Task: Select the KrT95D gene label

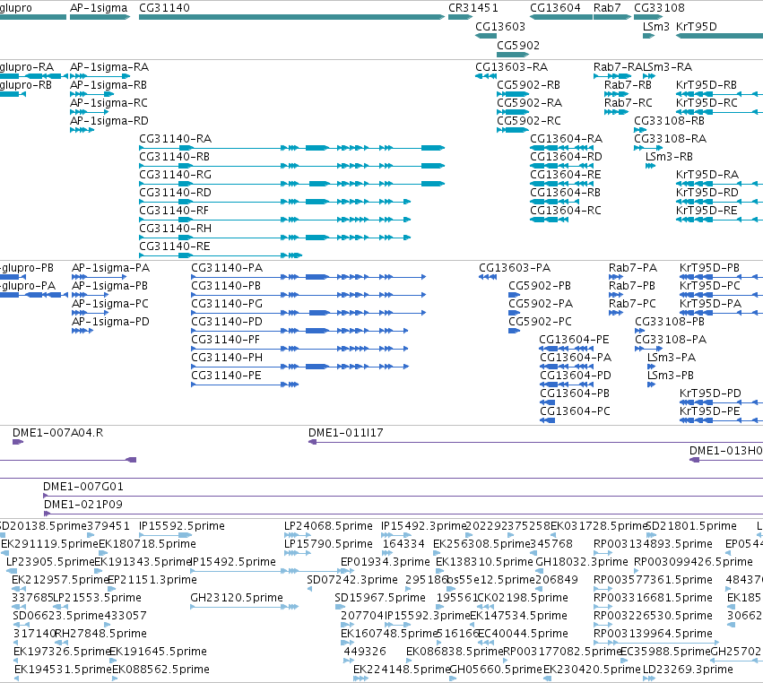Action: (x=697, y=26)
